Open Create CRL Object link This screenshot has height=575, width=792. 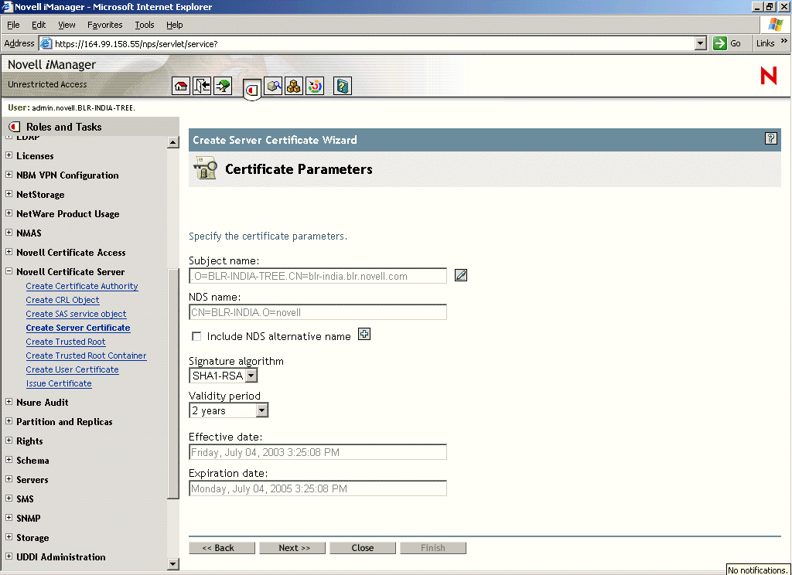pyautogui.click(x=63, y=300)
